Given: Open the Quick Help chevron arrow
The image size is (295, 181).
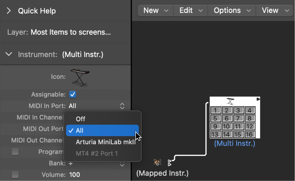Looking at the screenshot, I should click(8, 10).
